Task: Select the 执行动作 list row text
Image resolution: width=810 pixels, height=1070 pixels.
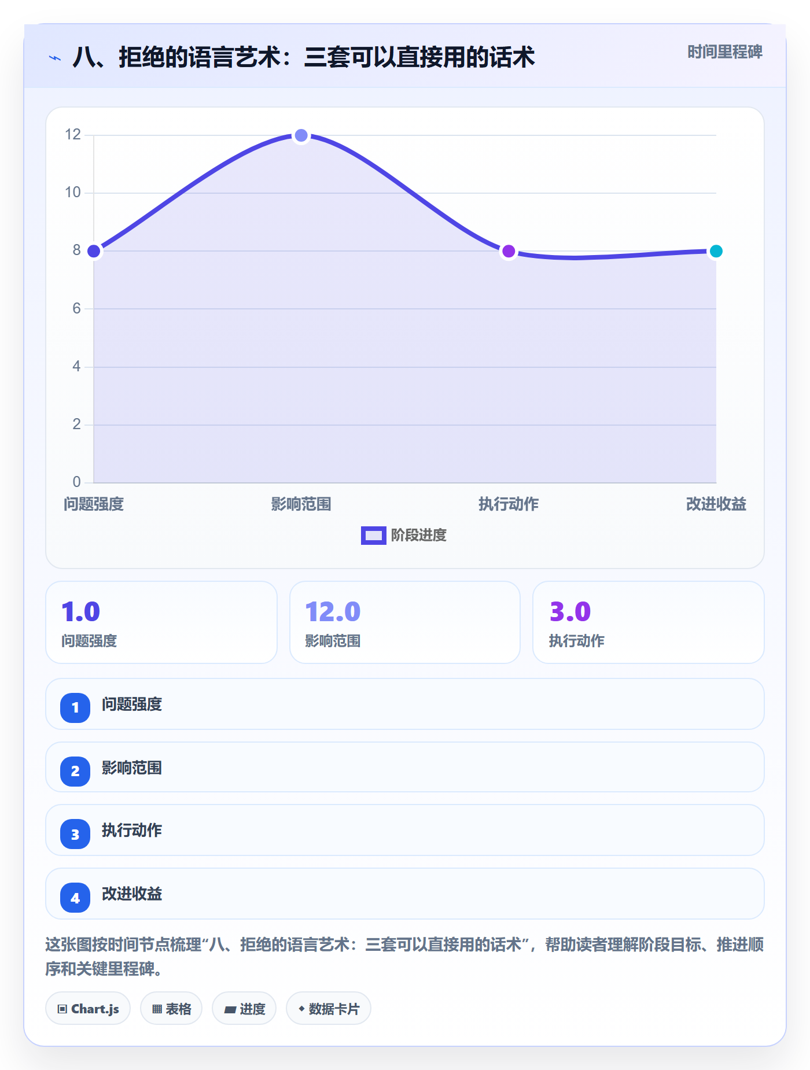Action: (132, 831)
